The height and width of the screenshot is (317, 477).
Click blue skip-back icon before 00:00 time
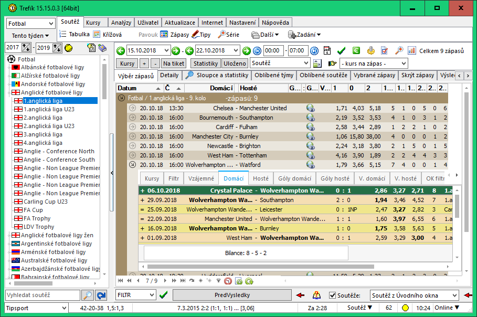(x=257, y=51)
